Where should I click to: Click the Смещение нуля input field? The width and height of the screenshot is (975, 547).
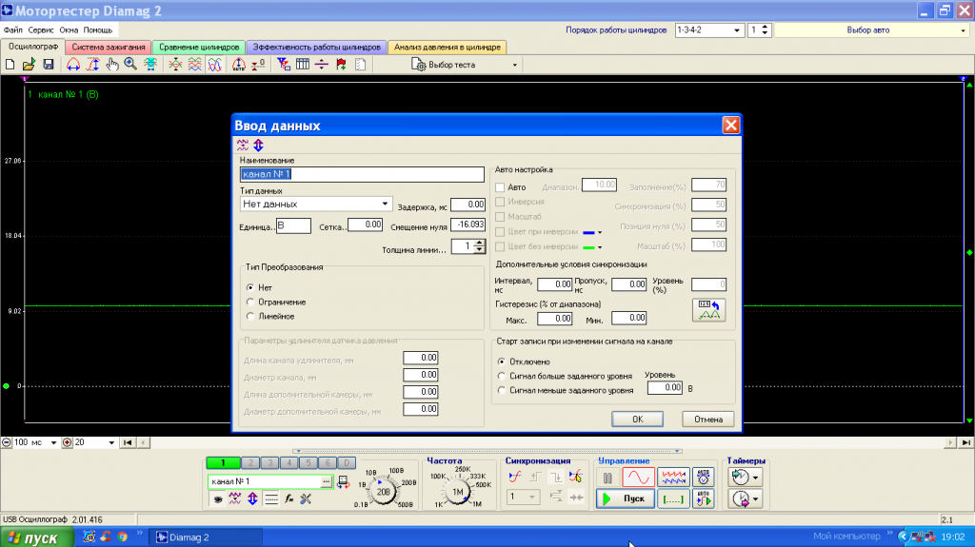pos(468,225)
